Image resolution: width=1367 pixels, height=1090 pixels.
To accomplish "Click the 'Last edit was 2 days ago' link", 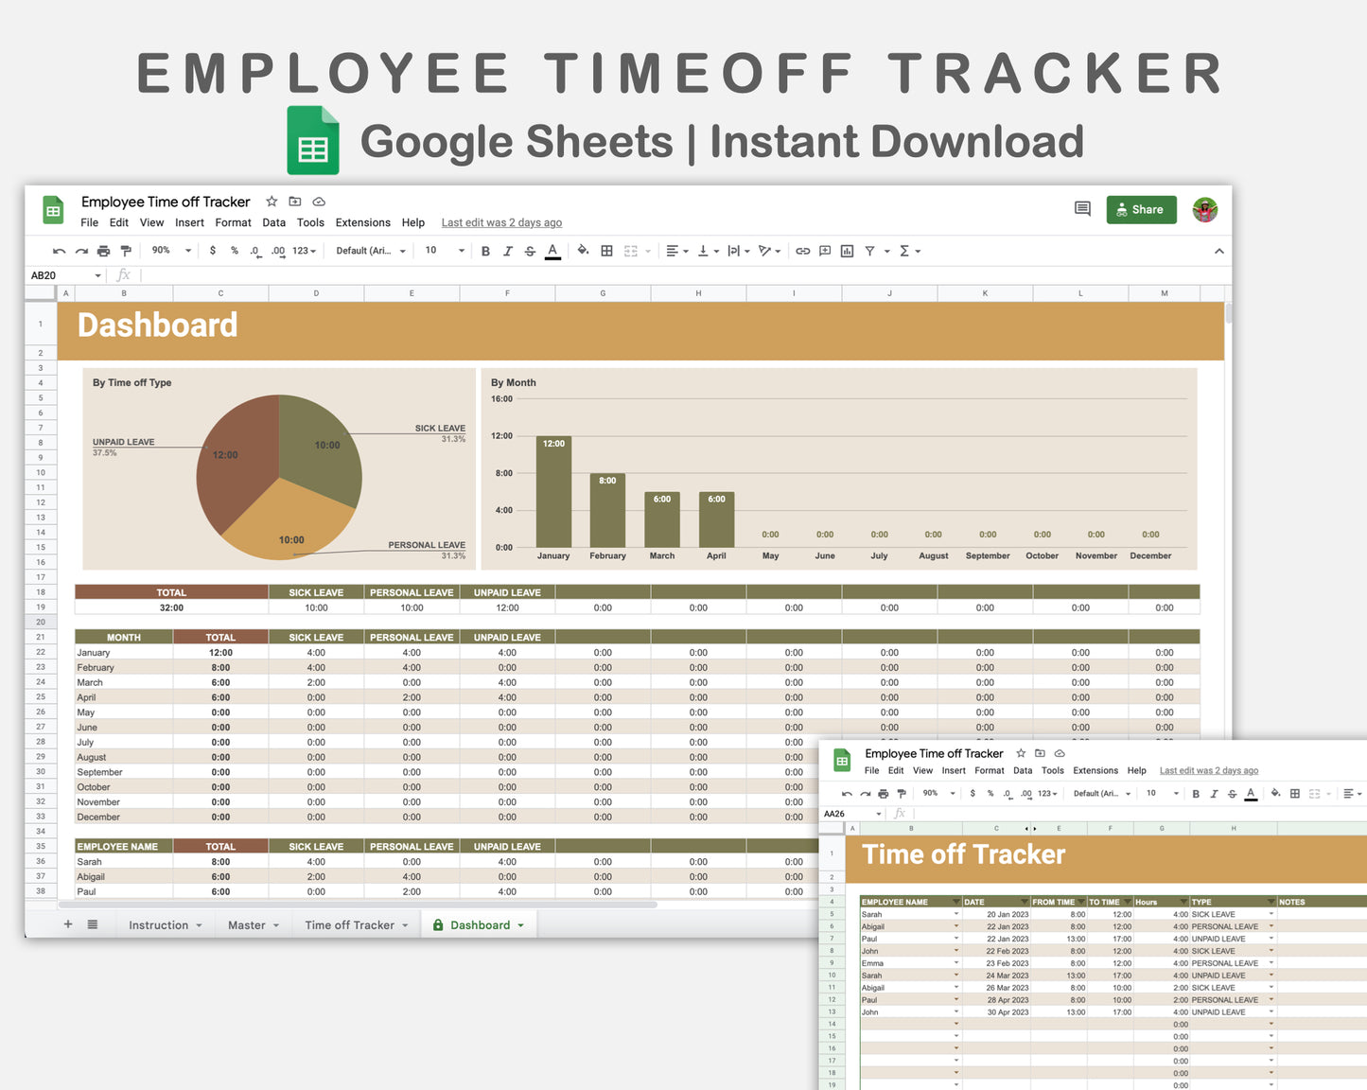I will click(x=501, y=222).
